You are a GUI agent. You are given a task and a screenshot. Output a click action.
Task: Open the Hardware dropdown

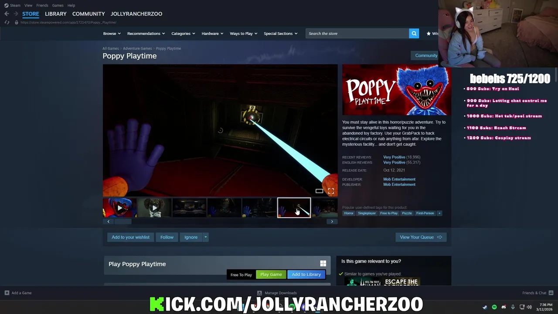212,34
